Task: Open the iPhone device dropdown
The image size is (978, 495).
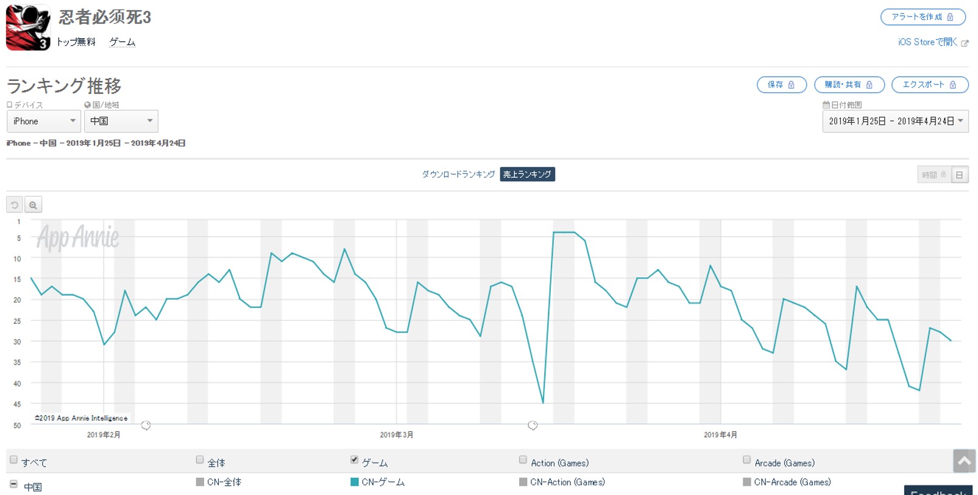Action: tap(43, 121)
